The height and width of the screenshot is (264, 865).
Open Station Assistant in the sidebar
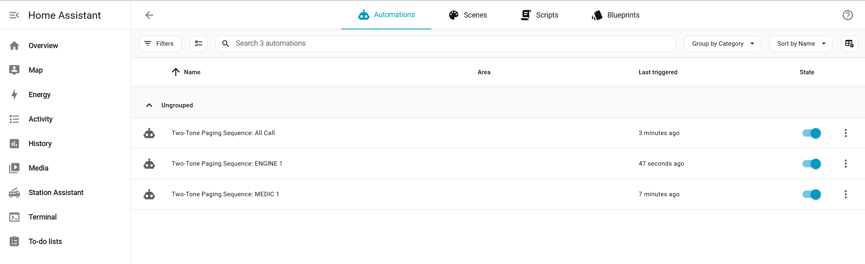(56, 193)
